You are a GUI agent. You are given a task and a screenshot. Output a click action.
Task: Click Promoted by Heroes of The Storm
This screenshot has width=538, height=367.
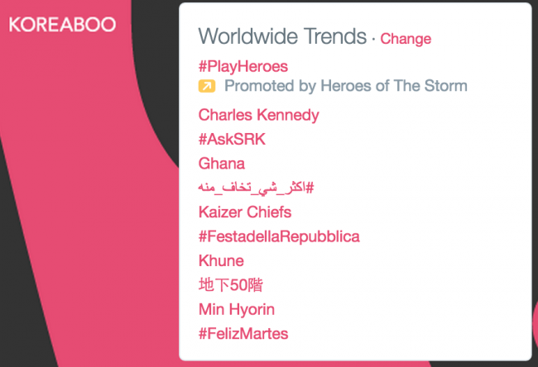[345, 86]
